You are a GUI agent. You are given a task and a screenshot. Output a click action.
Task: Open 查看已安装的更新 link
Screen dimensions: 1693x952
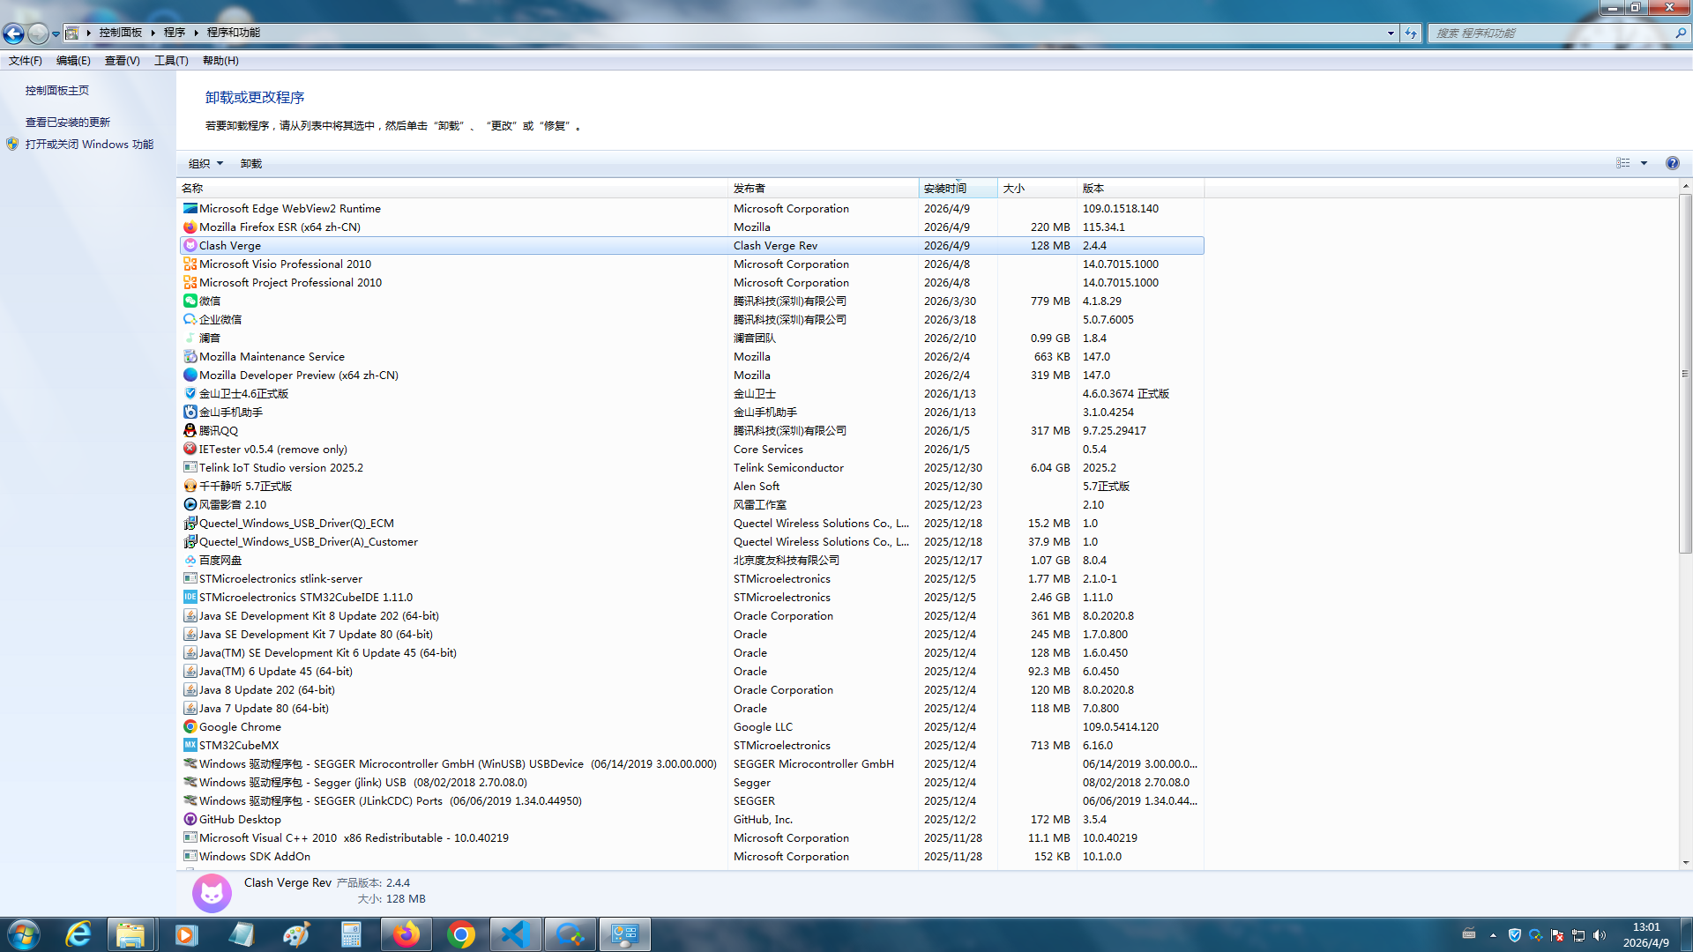pos(68,122)
